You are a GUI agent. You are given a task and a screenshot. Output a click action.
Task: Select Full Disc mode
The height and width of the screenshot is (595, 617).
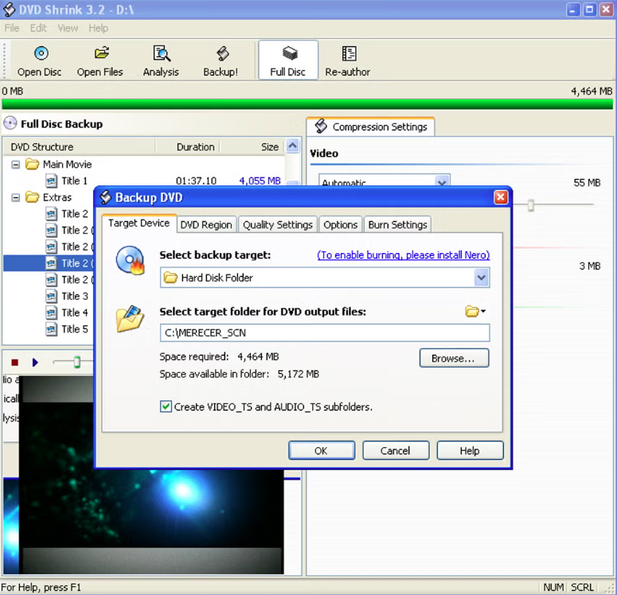(288, 60)
